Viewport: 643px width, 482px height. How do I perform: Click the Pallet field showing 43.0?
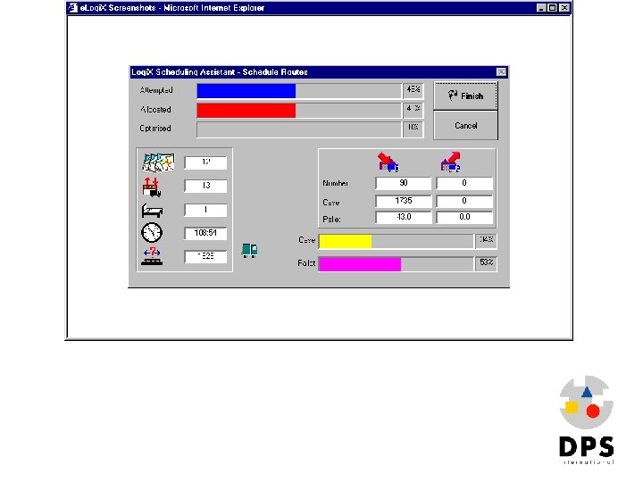coord(404,217)
